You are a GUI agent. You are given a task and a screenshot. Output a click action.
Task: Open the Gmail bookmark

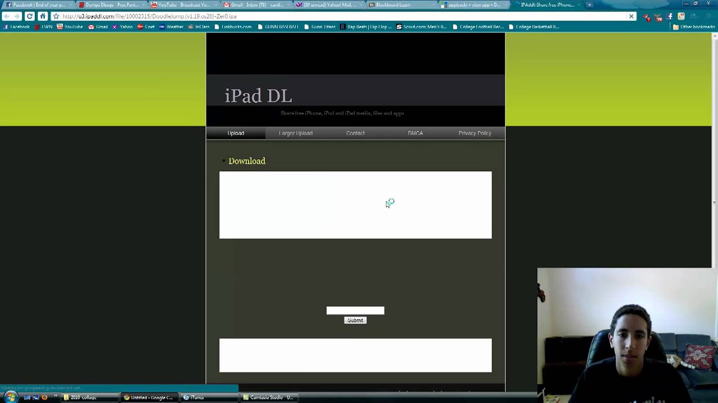[98, 27]
